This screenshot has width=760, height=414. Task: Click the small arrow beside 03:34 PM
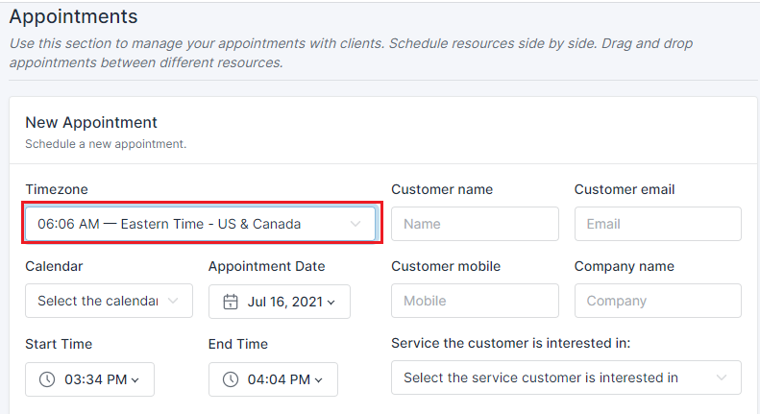pyautogui.click(x=135, y=380)
